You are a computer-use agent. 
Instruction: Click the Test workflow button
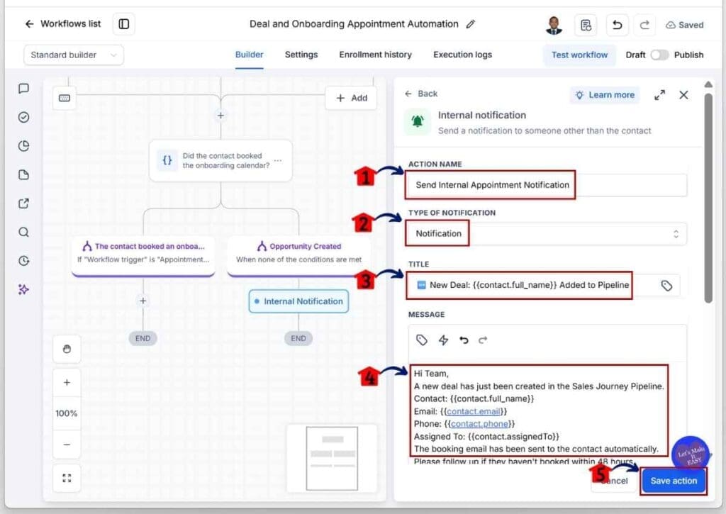[x=579, y=55]
